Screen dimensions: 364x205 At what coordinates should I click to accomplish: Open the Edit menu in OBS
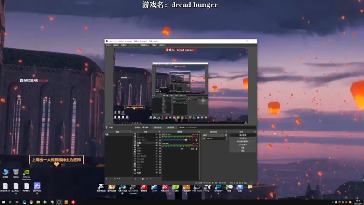pos(116,45)
